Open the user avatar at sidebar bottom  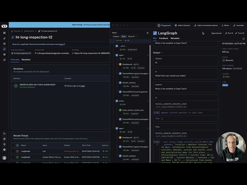[4, 158]
